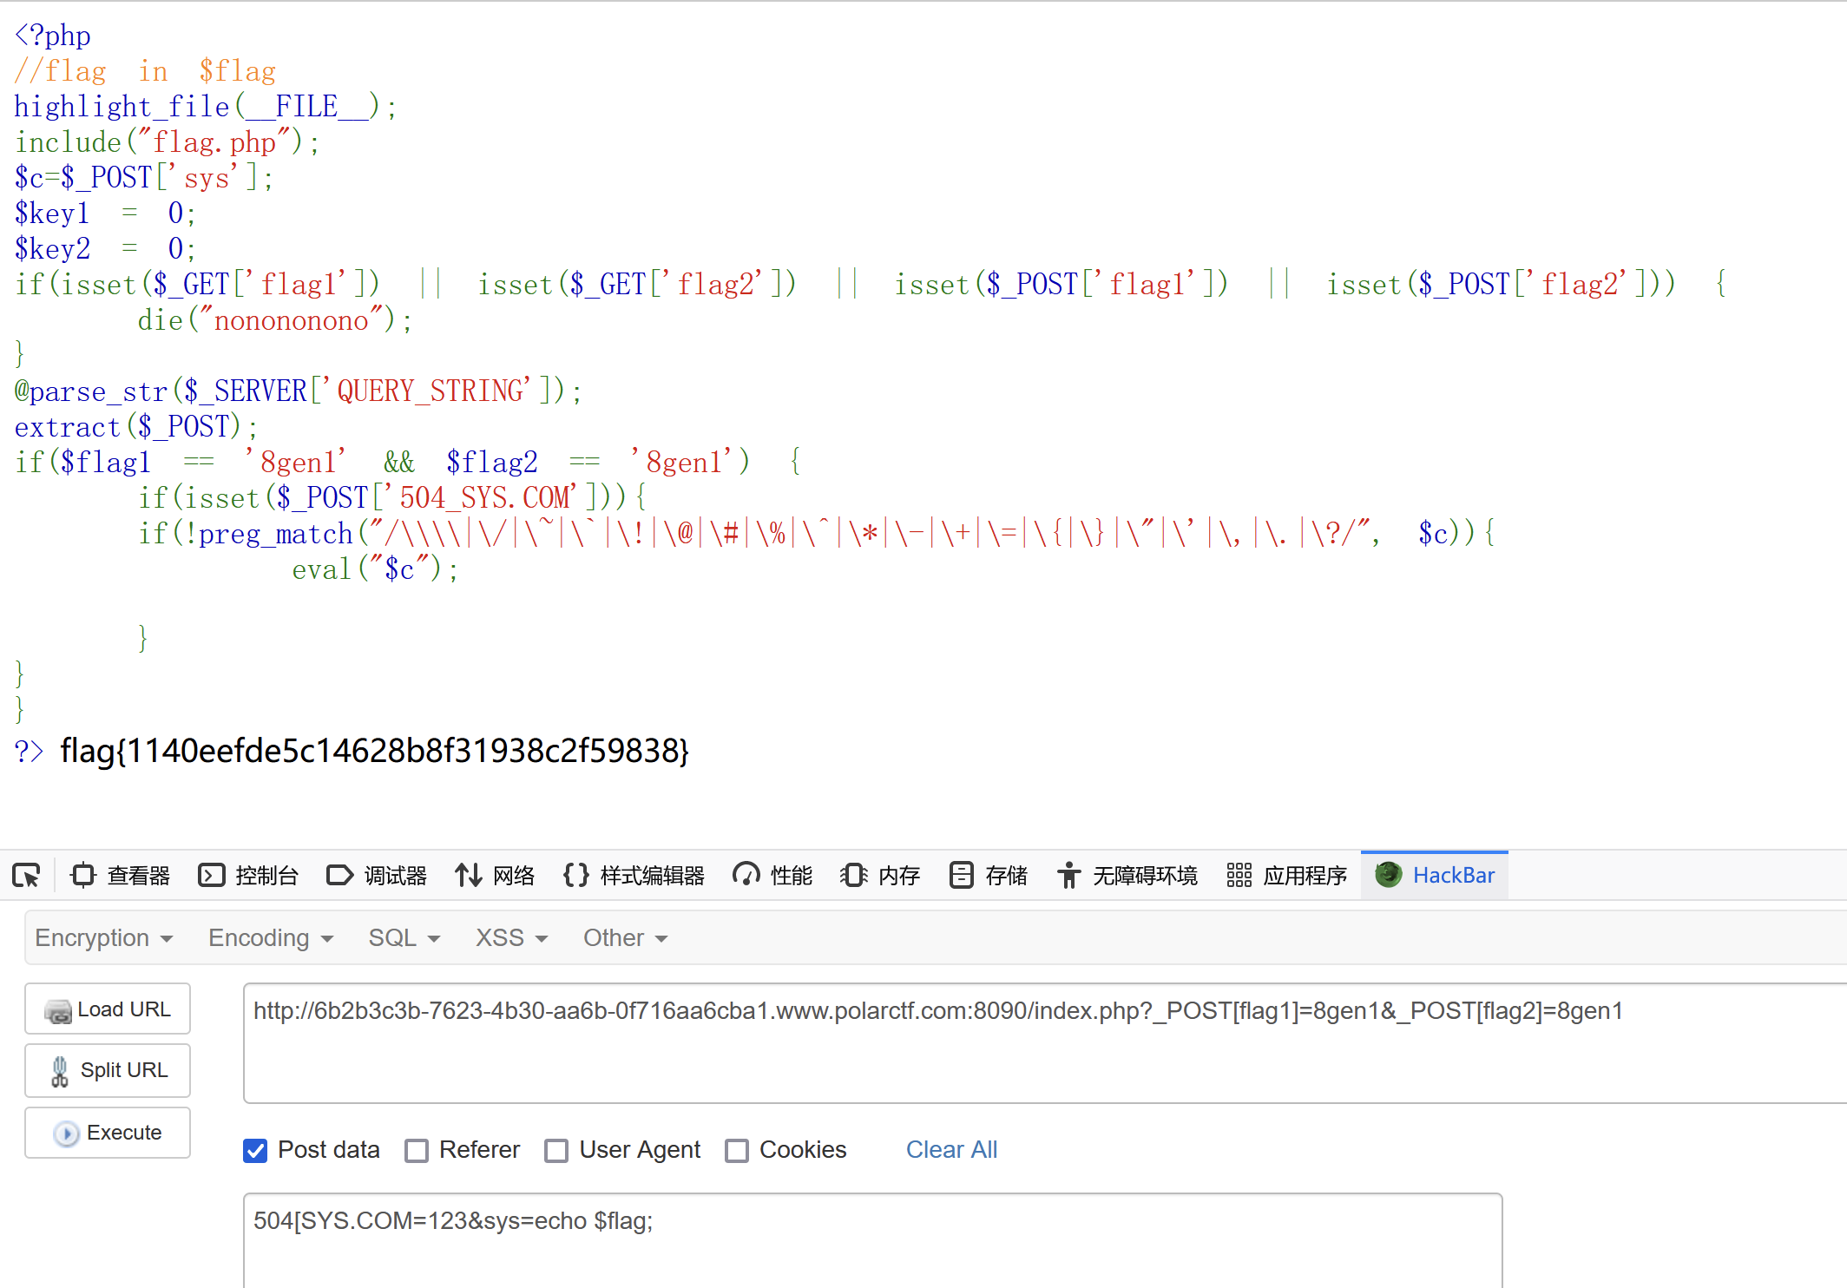Open the Performance (性能) panel icon

[x=746, y=875]
